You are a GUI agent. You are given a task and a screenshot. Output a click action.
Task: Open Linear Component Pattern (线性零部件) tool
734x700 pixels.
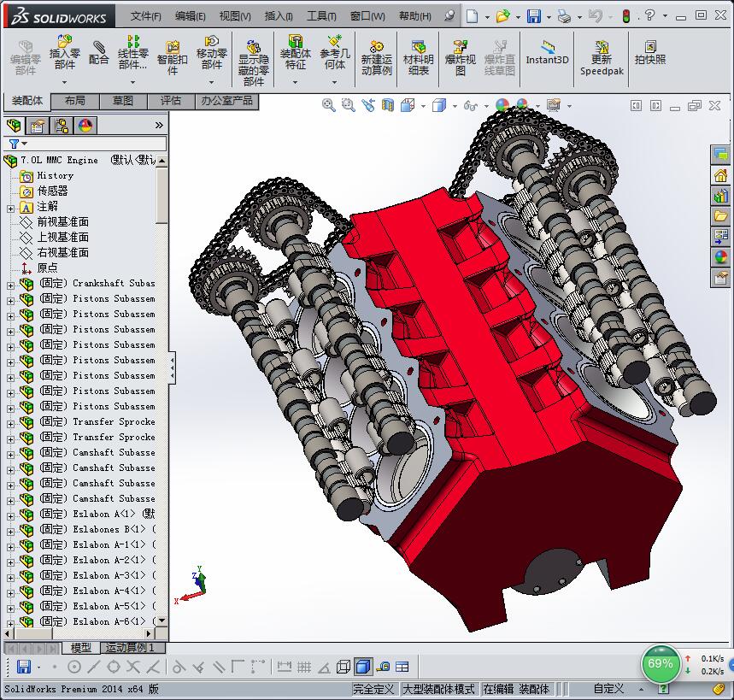coord(133,52)
